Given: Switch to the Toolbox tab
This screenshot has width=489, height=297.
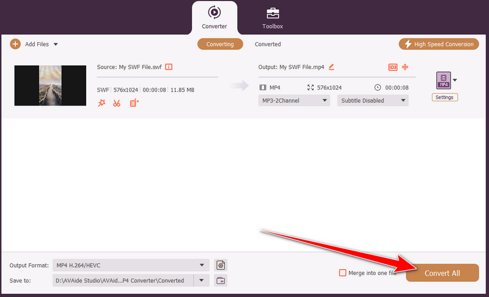Looking at the screenshot, I should 273,18.
